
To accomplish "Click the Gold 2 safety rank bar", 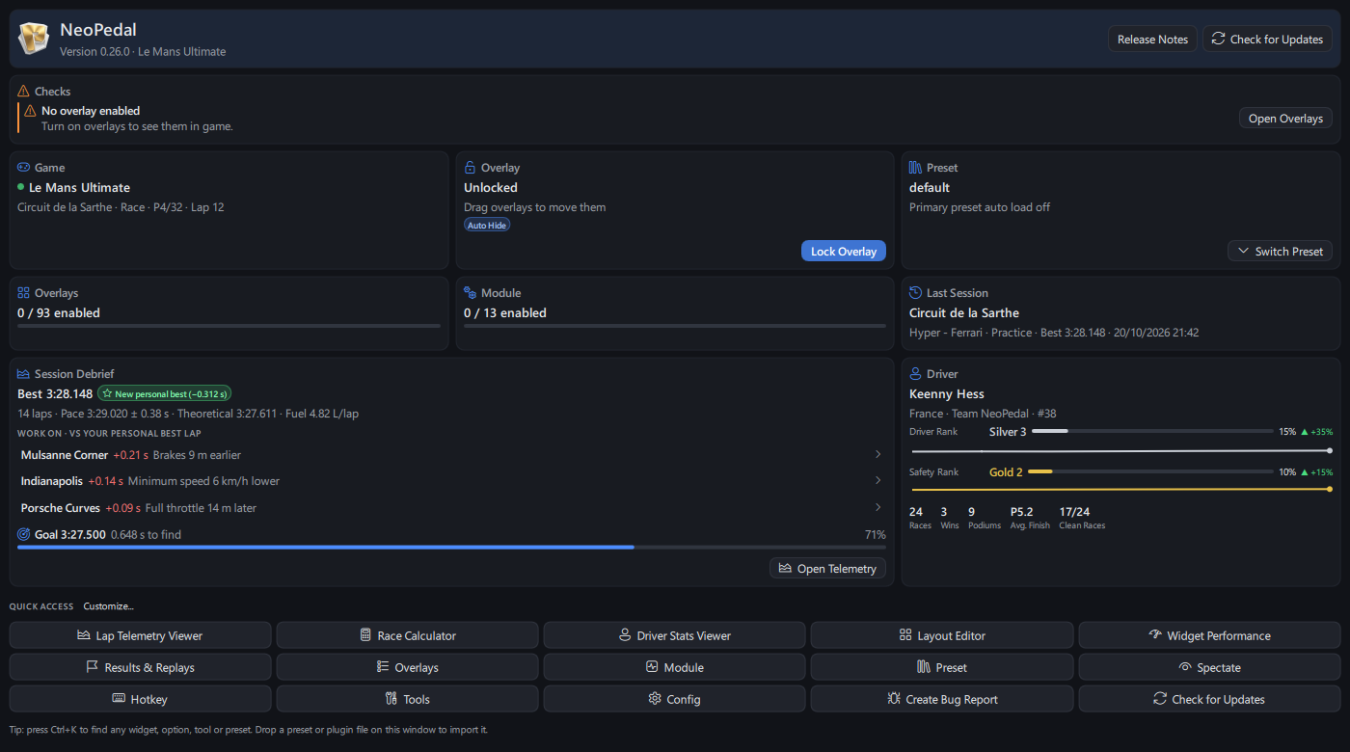I will click(x=1150, y=471).
